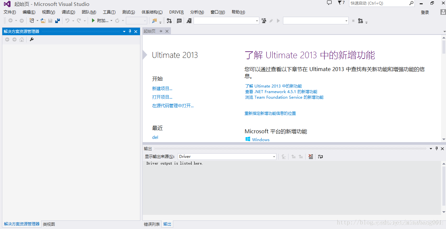
Task: Click 登录 to sign in
Action: (425, 13)
